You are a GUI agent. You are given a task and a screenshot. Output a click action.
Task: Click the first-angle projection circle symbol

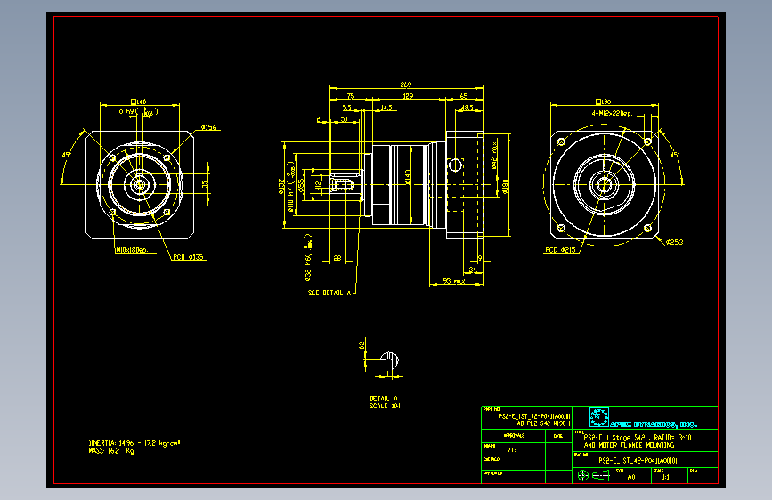(x=583, y=475)
